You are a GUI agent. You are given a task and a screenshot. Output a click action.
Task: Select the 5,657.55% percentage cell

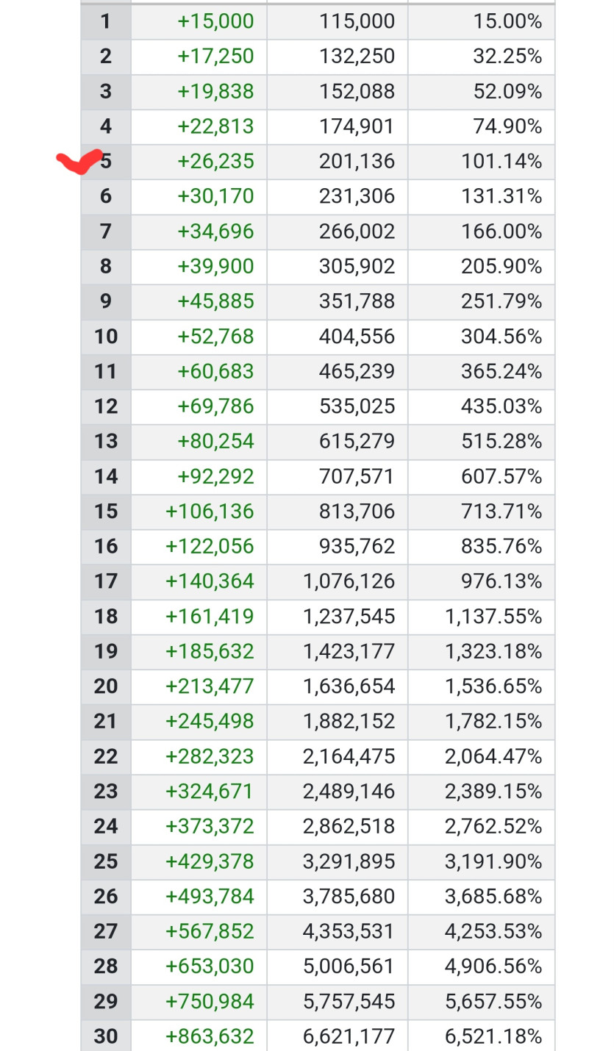tap(481, 1002)
